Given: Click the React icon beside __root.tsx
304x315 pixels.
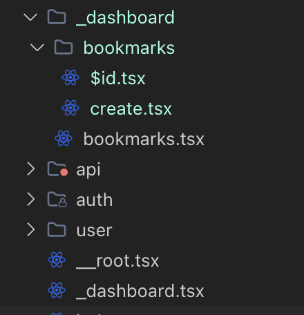Looking at the screenshot, I should (x=57, y=260).
